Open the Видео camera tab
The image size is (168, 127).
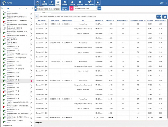coord(97,3)
